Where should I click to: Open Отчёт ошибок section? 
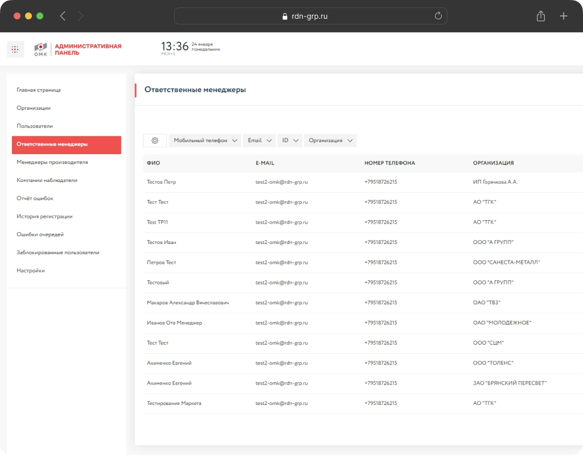click(35, 198)
